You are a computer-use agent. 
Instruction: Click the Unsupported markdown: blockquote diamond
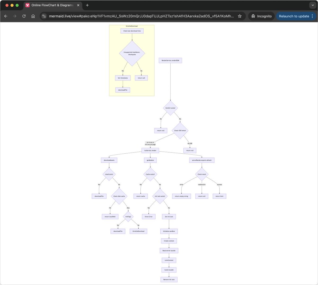[x=132, y=53]
